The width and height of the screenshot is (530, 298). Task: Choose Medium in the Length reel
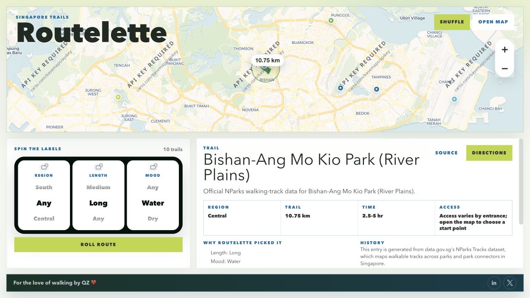tap(99, 187)
